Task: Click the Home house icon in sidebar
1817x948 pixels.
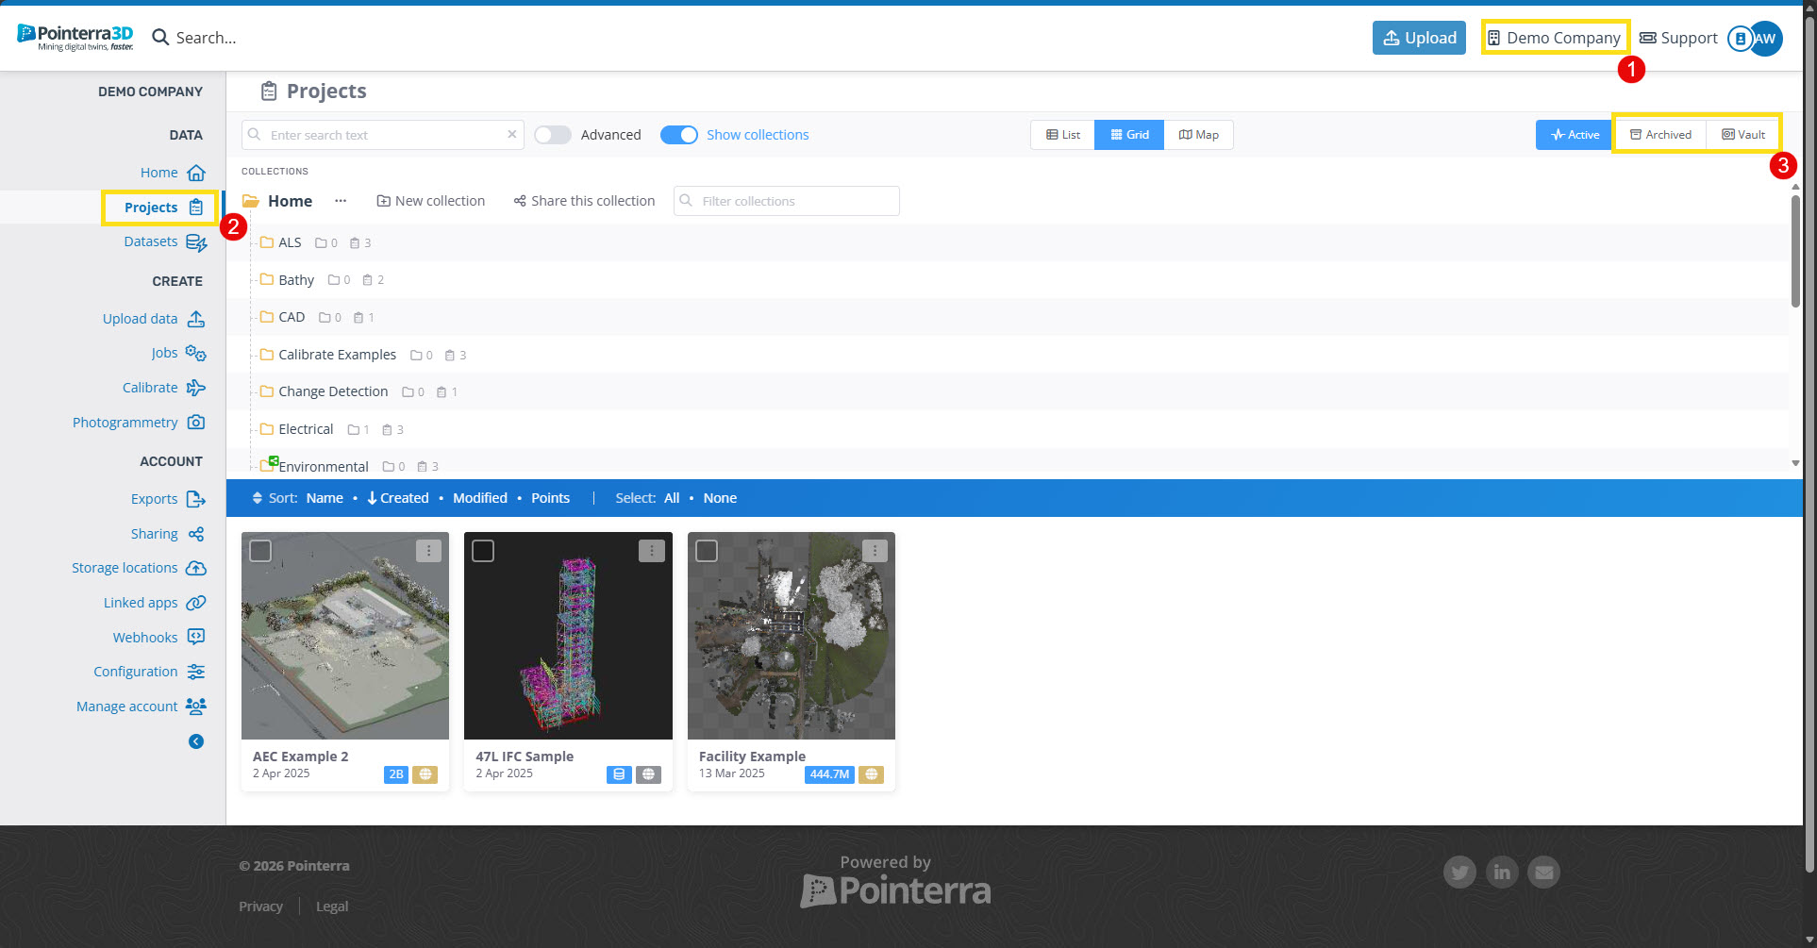Action: [x=196, y=173]
